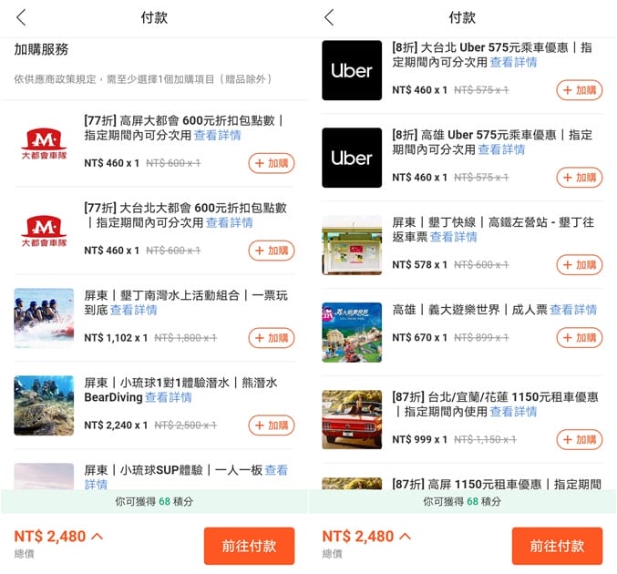Select 你可獲得 68 積分 on left screen

click(x=154, y=501)
